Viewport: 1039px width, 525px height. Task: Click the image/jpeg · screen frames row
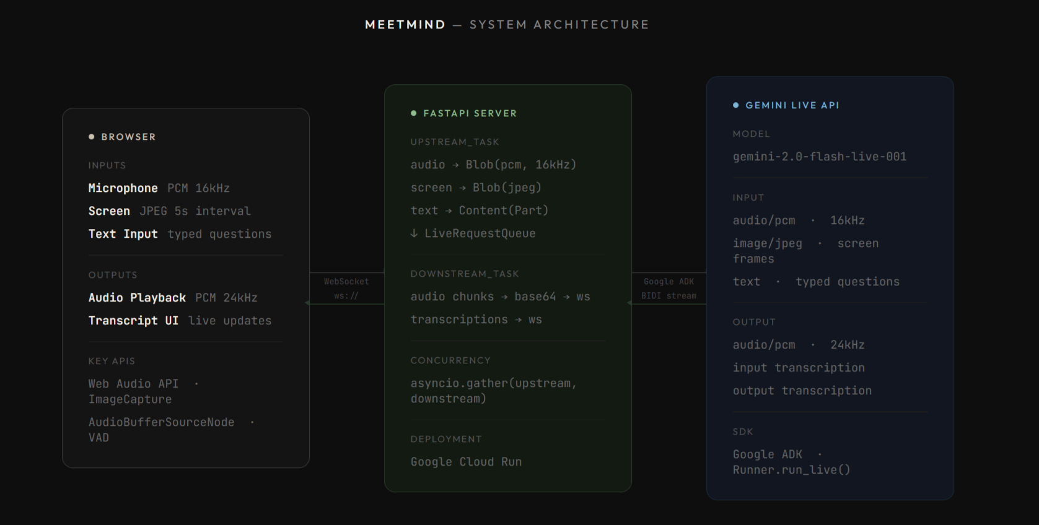805,251
